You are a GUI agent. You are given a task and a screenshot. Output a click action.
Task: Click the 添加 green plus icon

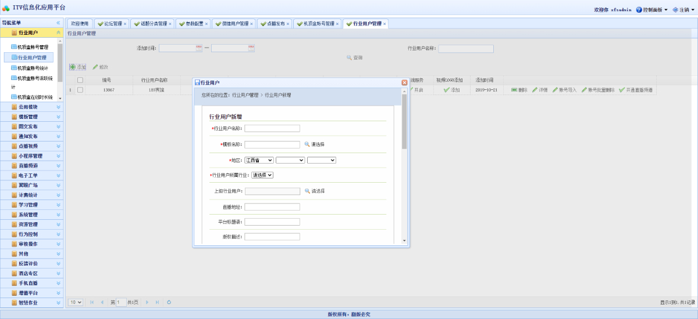click(73, 67)
